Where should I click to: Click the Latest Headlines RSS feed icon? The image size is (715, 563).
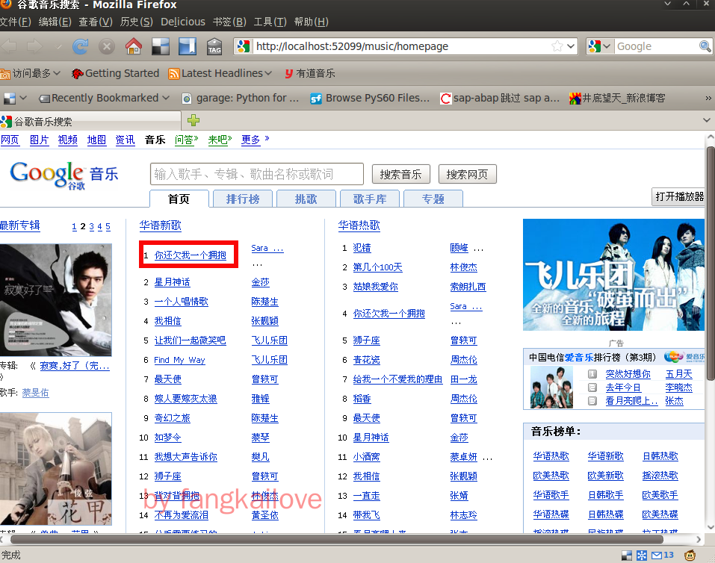click(x=174, y=73)
